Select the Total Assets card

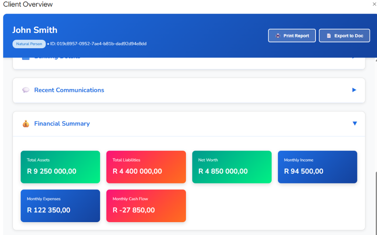tap(60, 167)
